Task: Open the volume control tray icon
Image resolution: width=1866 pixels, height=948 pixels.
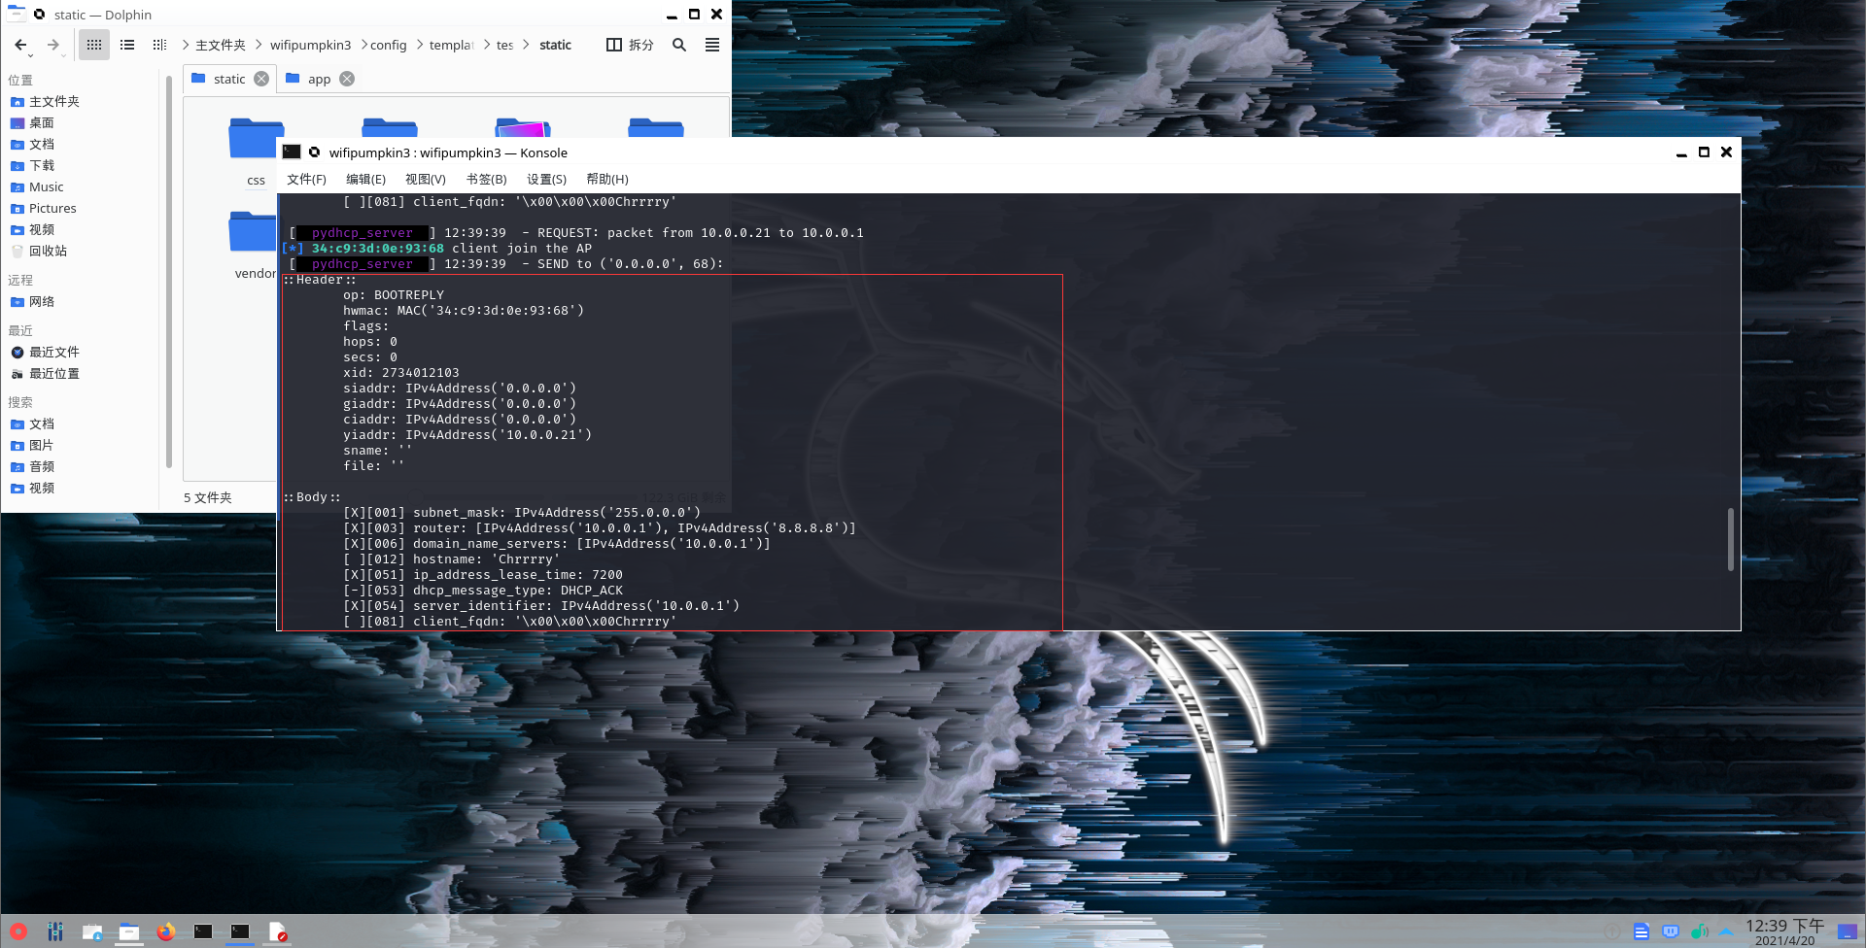Action: [1699, 931]
